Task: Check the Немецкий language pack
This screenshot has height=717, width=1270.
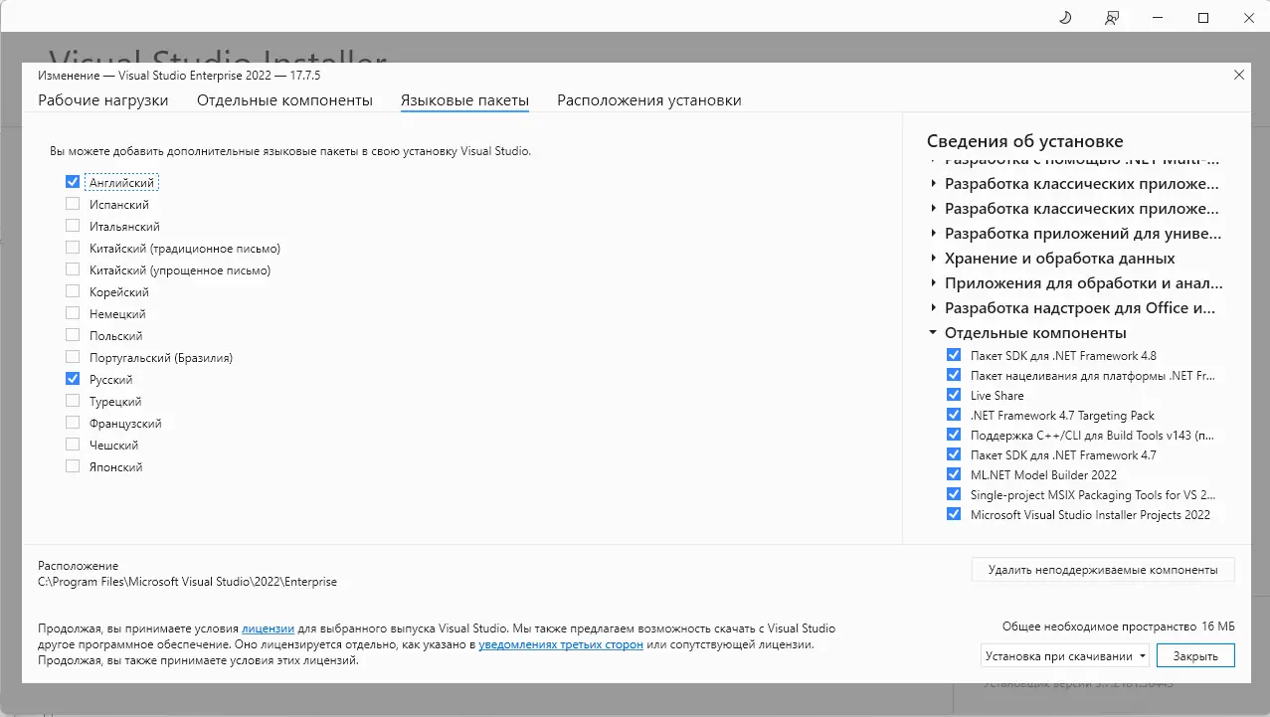Action: pos(73,313)
